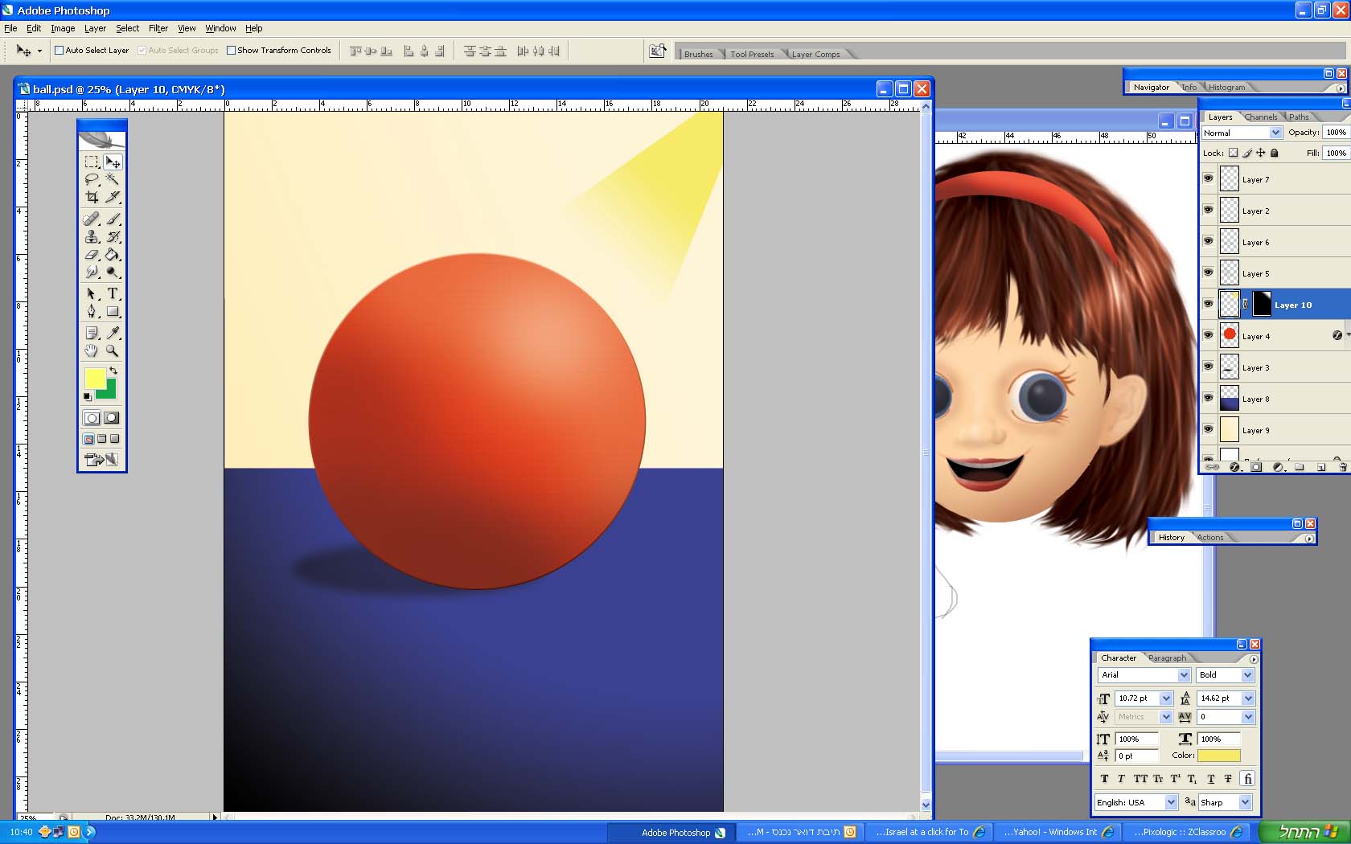
Task: Select the Rectangular Marquee tool
Action: 92,162
